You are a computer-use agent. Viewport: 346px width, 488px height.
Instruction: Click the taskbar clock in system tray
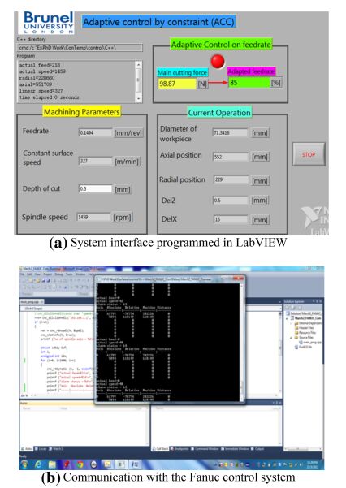pos(313,464)
